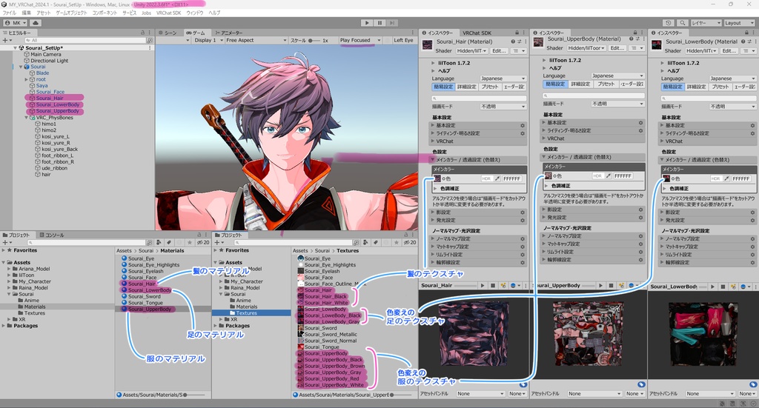Toggle hidden packages count in right Project panel
This screenshot has width=759, height=408.
pos(411,242)
